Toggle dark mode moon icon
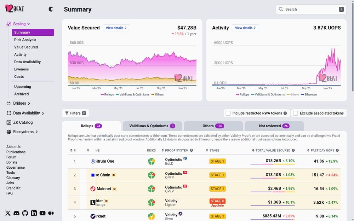 pyautogui.click(x=51, y=9)
